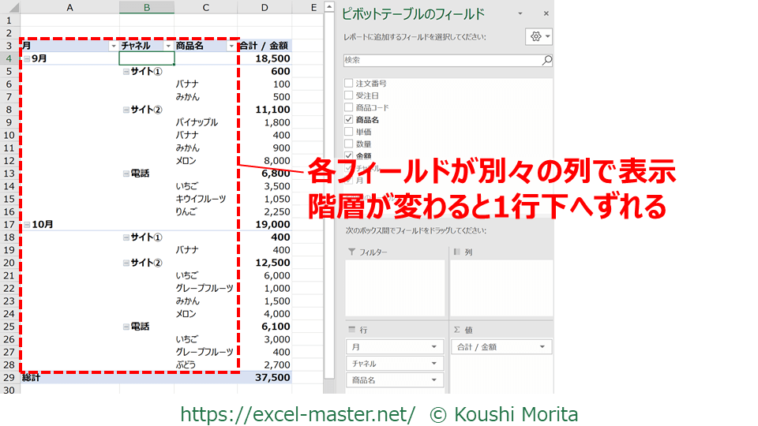This screenshot has height=426, width=758.
Task: Open dropdown for 合計 / 金額 in values area
Action: pos(543,347)
